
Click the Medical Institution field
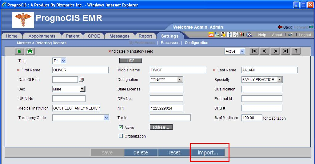tap(77, 108)
